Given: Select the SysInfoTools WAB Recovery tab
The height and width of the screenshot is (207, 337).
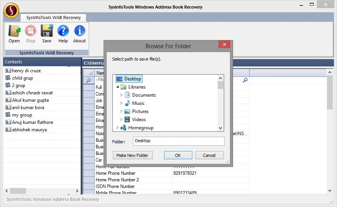Looking at the screenshot, I should [54, 17].
